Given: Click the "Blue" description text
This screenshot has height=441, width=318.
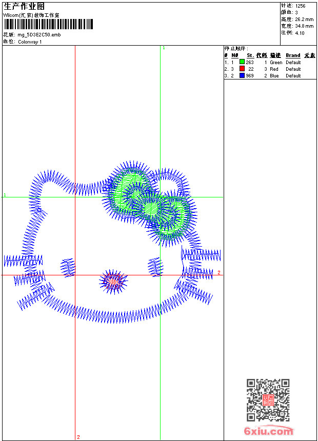Looking at the screenshot, I should 274,76.
